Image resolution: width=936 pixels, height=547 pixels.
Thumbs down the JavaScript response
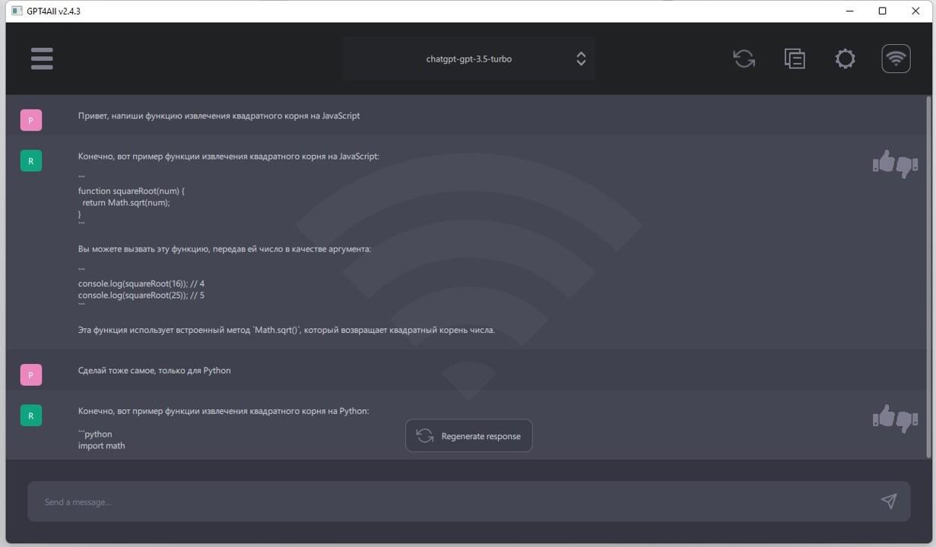pos(906,166)
